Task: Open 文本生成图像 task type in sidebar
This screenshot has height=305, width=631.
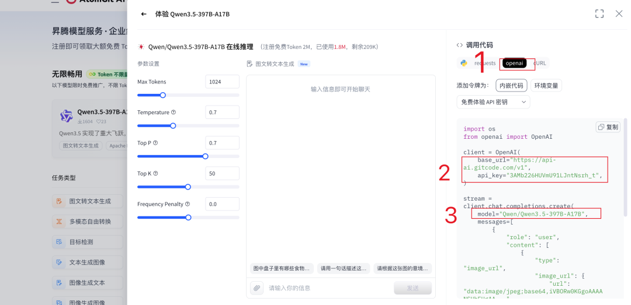Action: tap(87, 262)
